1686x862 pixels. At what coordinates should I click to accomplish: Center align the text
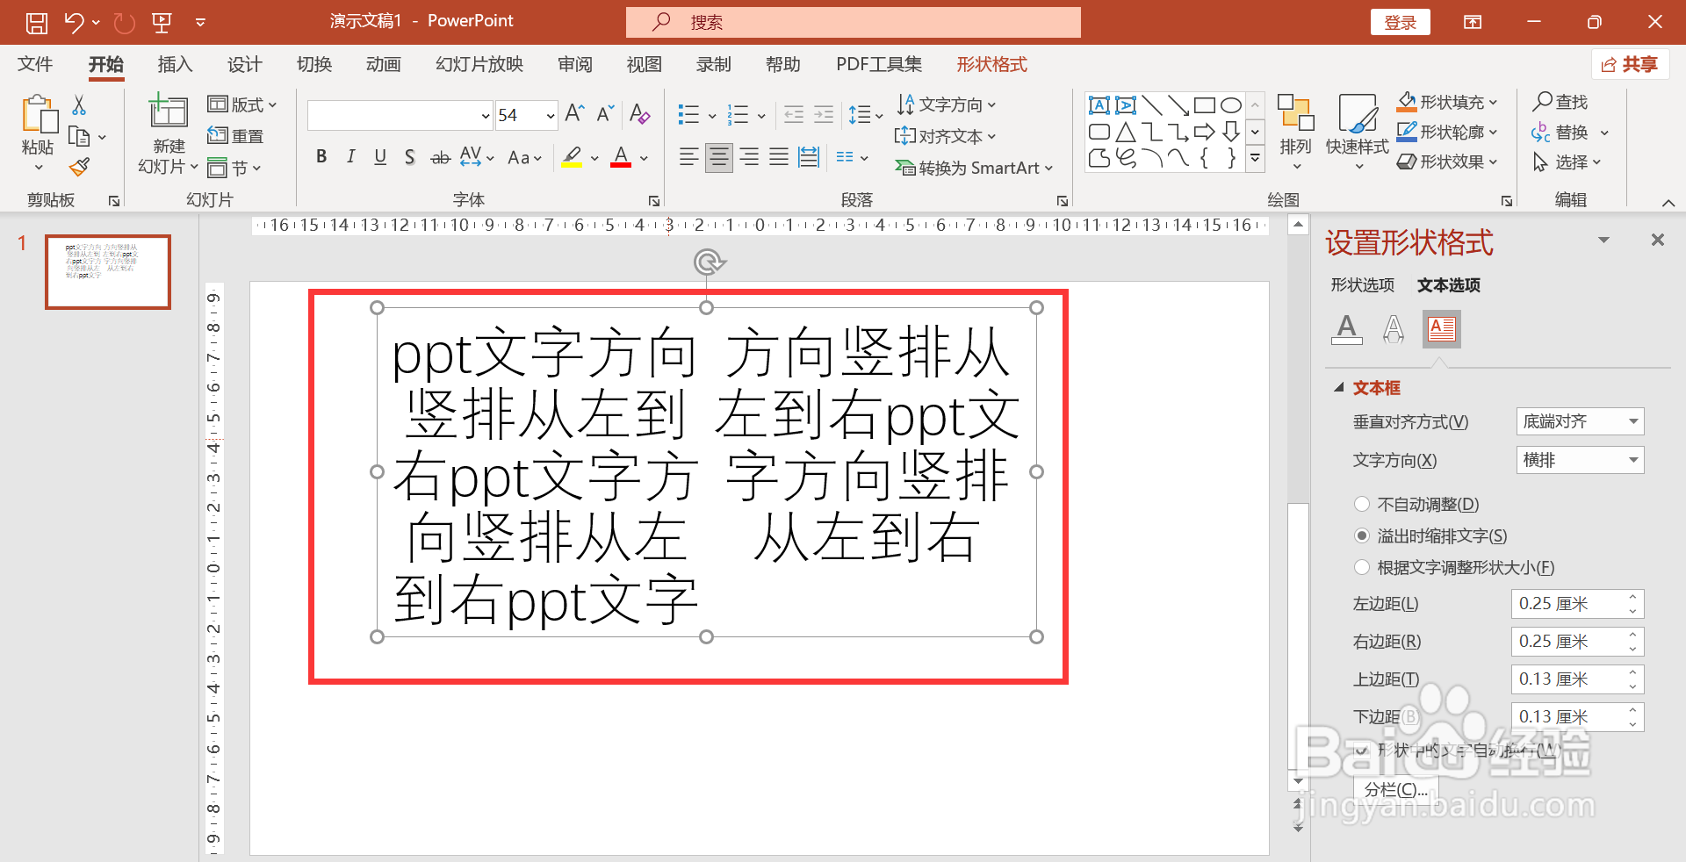(718, 157)
